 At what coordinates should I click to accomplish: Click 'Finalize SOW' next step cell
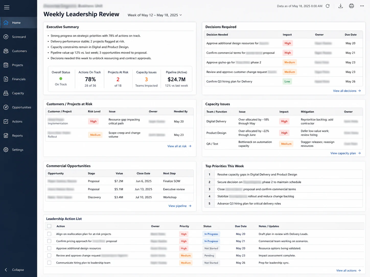coord(172,181)
